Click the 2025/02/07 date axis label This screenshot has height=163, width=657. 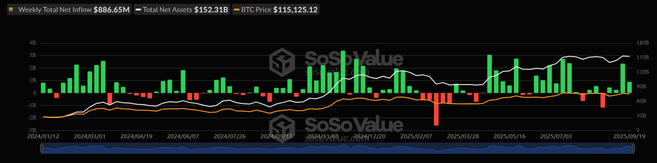pyautogui.click(x=416, y=136)
